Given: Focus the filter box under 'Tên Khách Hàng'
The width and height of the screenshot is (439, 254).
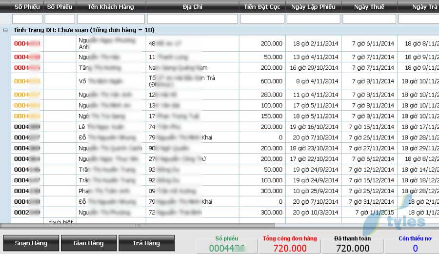Looking at the screenshot, I should pos(111,19).
